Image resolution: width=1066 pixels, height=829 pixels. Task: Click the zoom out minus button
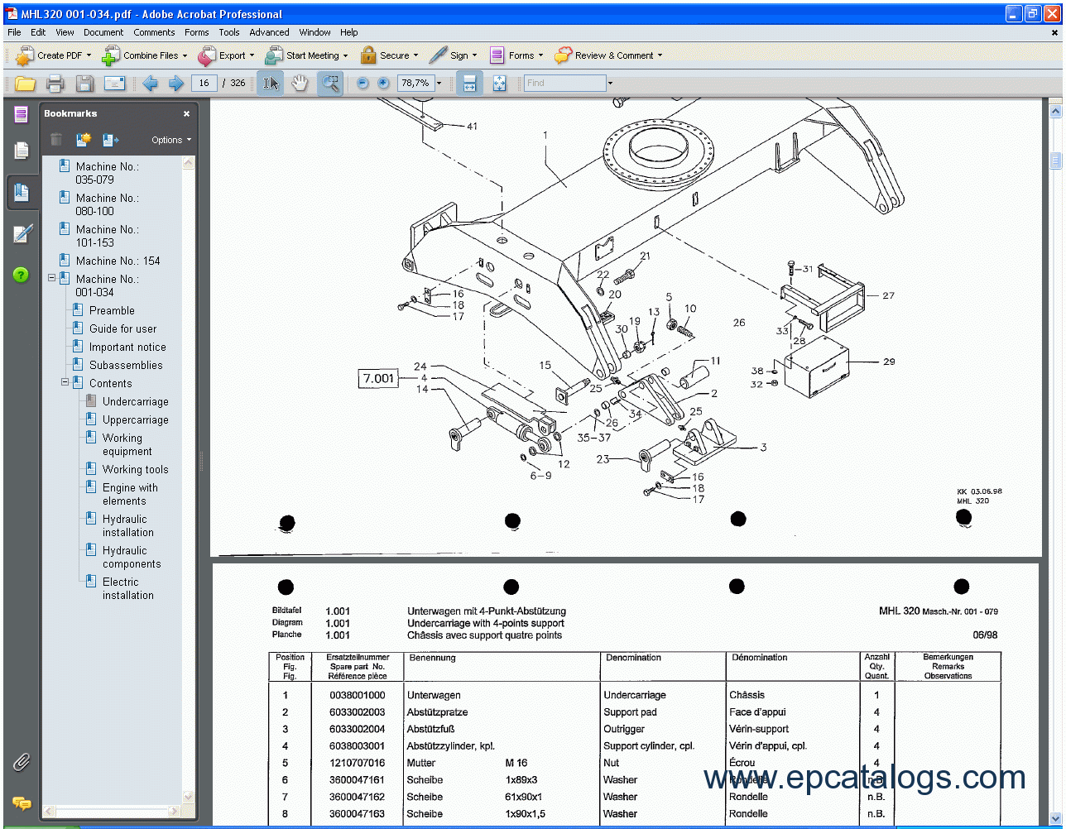(363, 83)
